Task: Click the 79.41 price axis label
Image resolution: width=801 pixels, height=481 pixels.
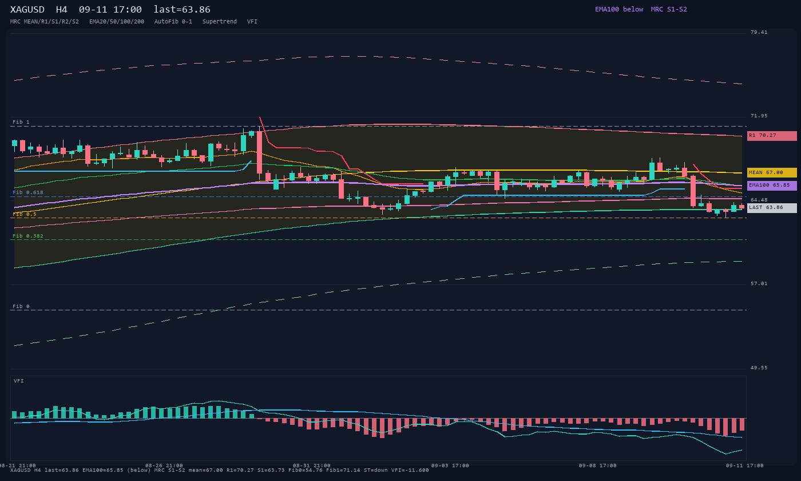Action: coord(759,32)
